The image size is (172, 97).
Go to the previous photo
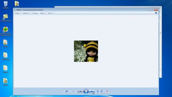80,91
